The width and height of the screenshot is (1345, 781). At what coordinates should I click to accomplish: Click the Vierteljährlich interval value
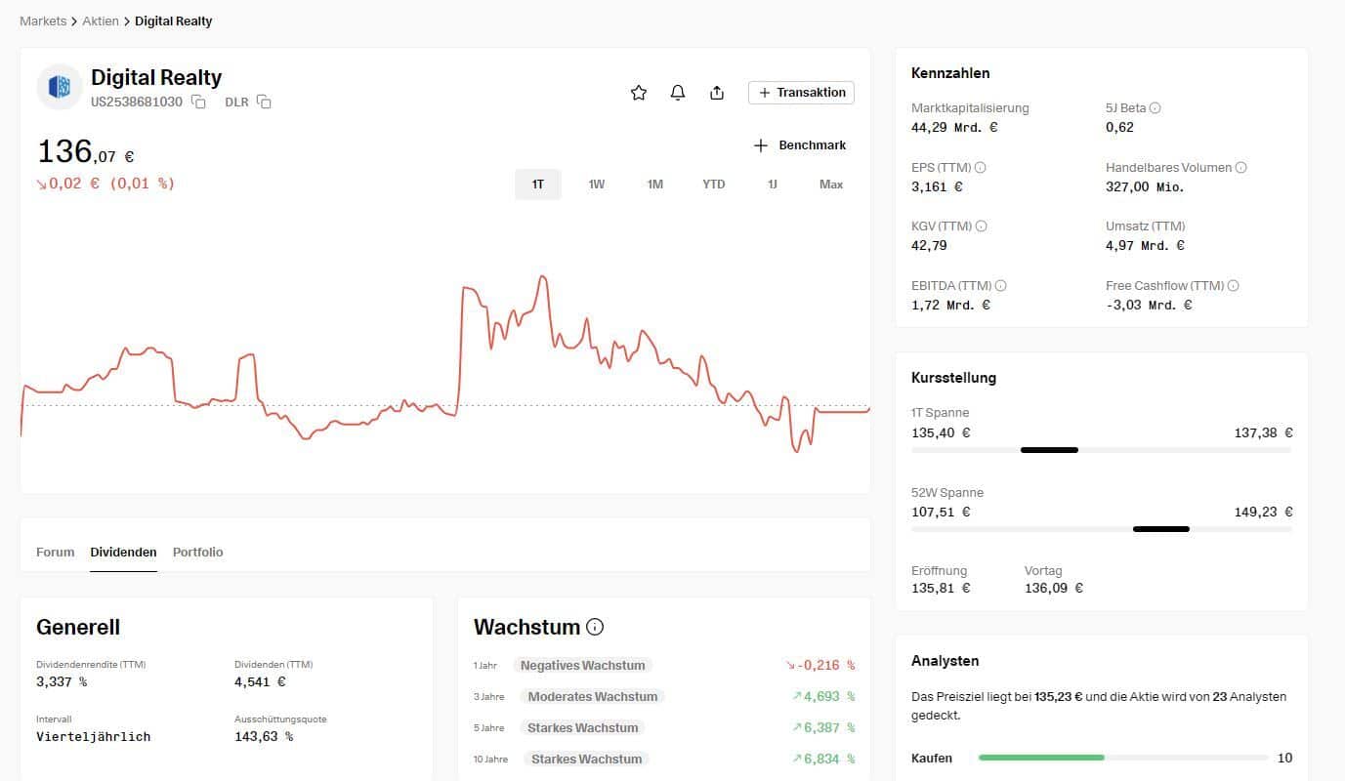(93, 737)
